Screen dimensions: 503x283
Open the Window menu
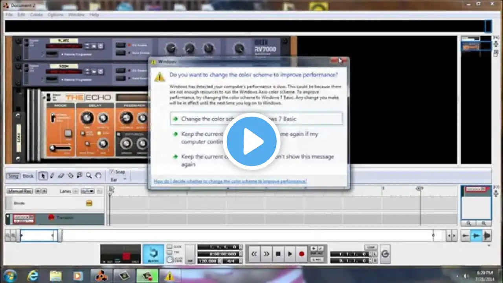click(76, 15)
